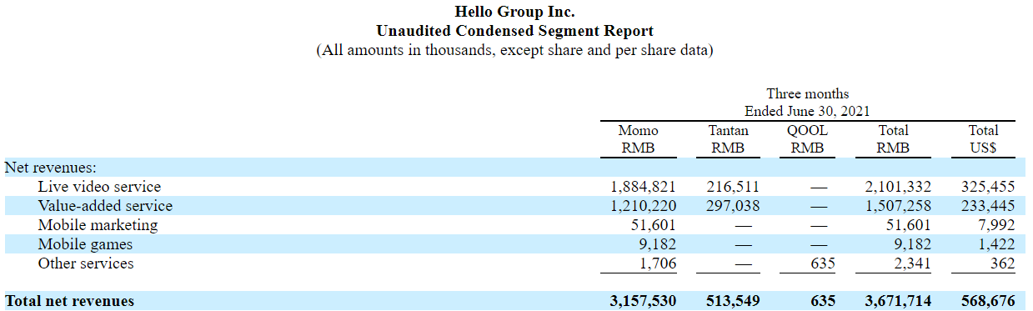The width and height of the screenshot is (1033, 311).
Task: Select the Other services row label
Action: click(x=86, y=263)
